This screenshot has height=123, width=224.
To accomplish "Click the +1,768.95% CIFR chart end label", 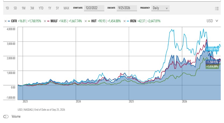I will tap(212, 62).
